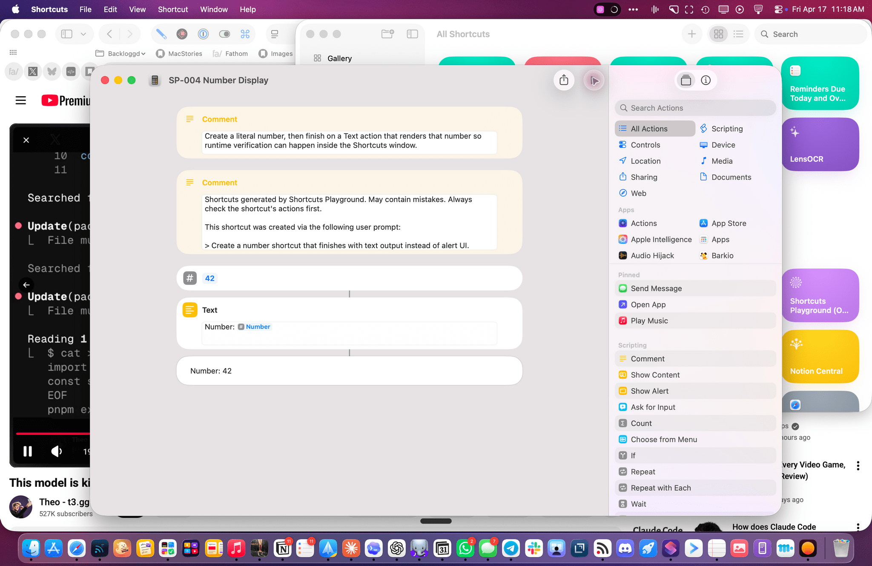Show the action library panel icon

pos(686,80)
